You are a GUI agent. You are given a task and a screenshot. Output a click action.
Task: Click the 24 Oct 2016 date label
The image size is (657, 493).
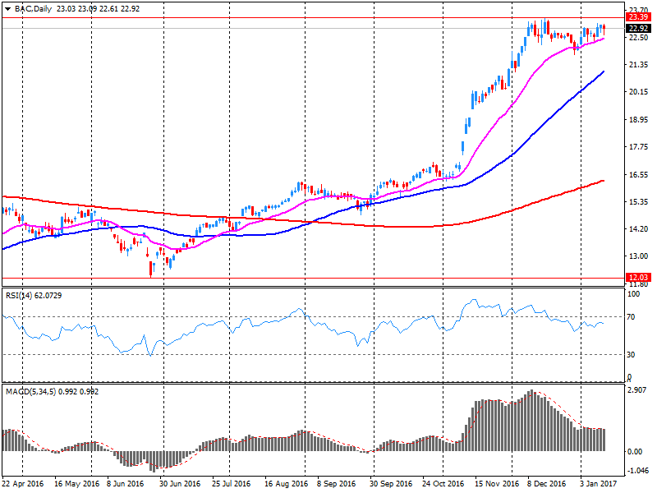pos(443,484)
